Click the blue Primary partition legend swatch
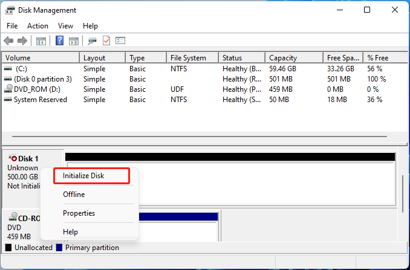Image resolution: width=410 pixels, height=270 pixels. (59, 248)
